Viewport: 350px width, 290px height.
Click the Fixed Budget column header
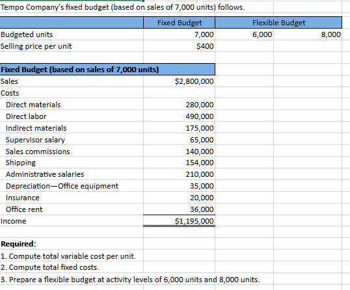[180, 23]
